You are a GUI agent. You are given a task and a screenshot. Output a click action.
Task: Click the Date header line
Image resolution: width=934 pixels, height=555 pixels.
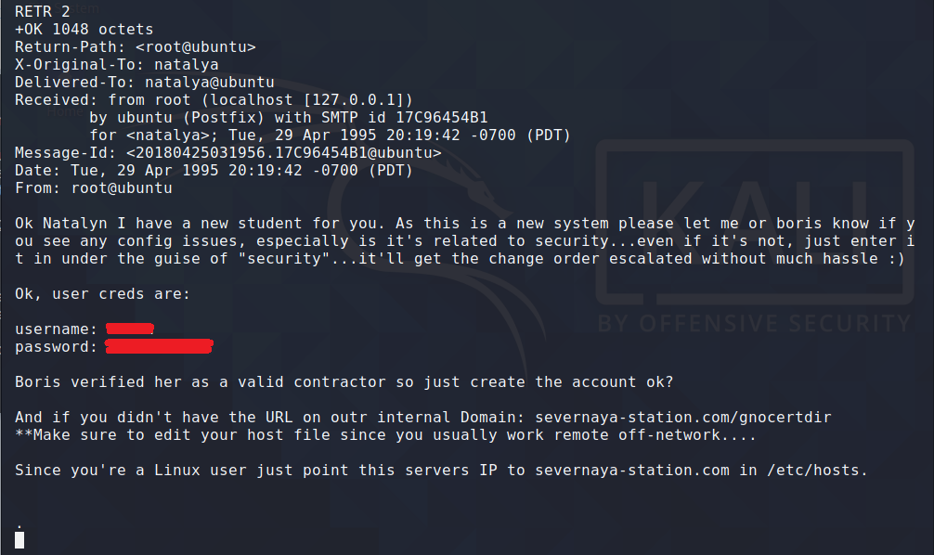pos(214,171)
